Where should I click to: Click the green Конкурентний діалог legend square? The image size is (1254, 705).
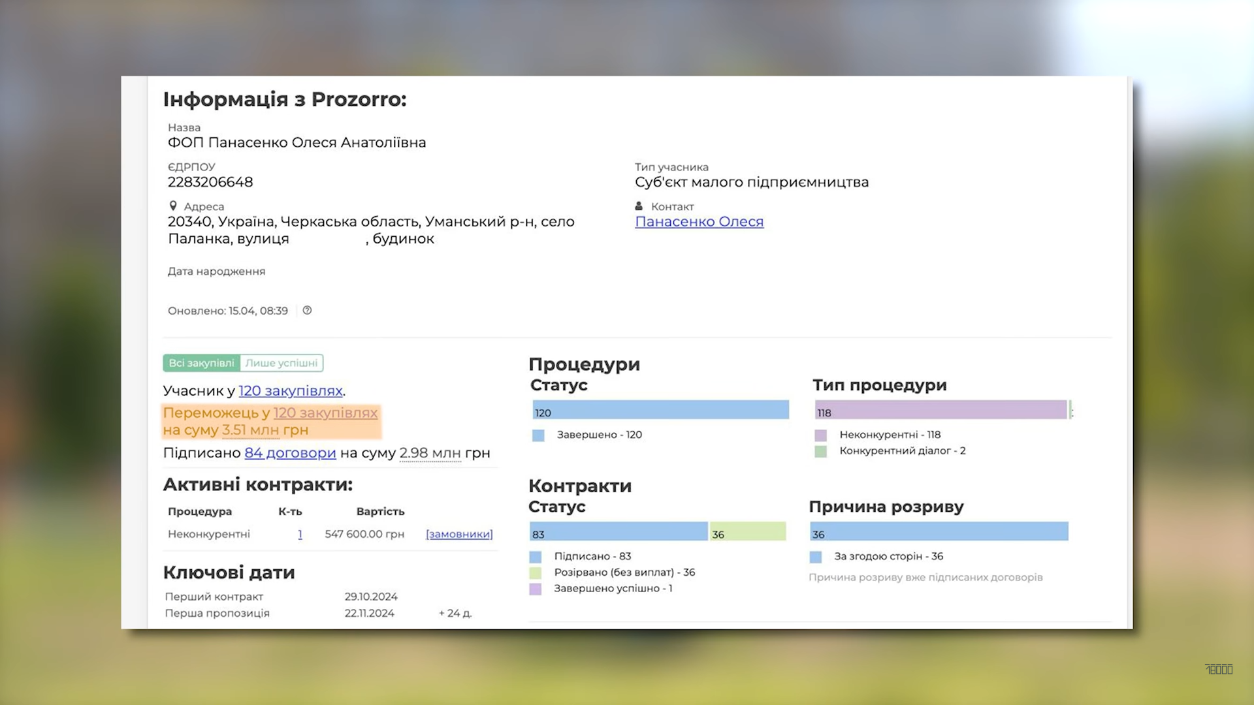point(821,451)
